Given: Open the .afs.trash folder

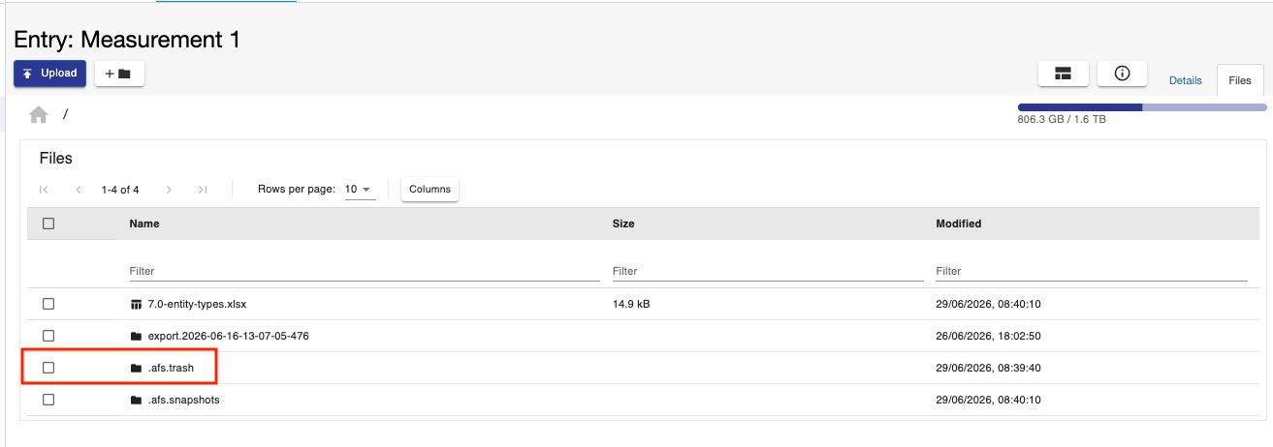Looking at the screenshot, I should click(x=171, y=368).
